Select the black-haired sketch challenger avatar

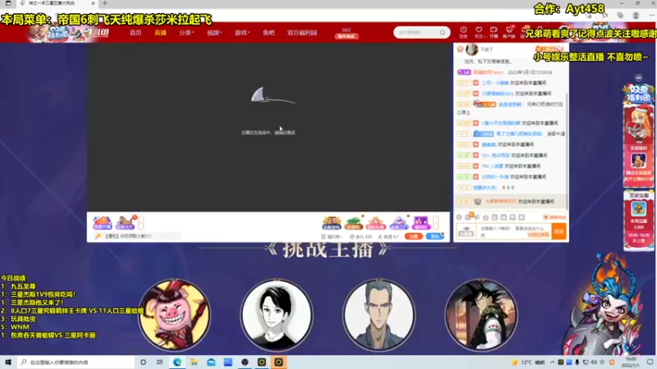277,315
